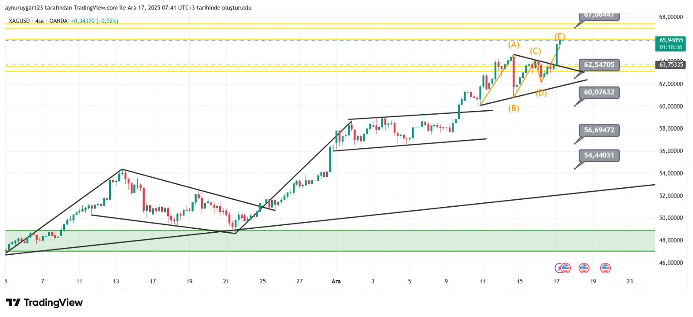693x317 pixels.
Task: Click the middle US flag economic event icon
Action: click(584, 268)
